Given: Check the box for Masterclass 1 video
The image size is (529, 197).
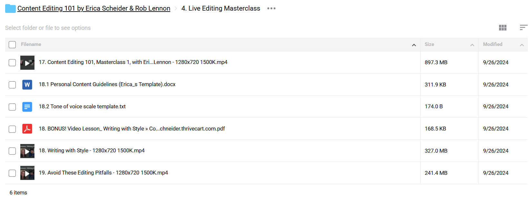Looking at the screenshot, I should pyautogui.click(x=12, y=63).
